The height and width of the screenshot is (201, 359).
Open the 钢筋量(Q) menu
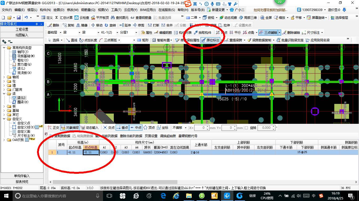click(88, 10)
